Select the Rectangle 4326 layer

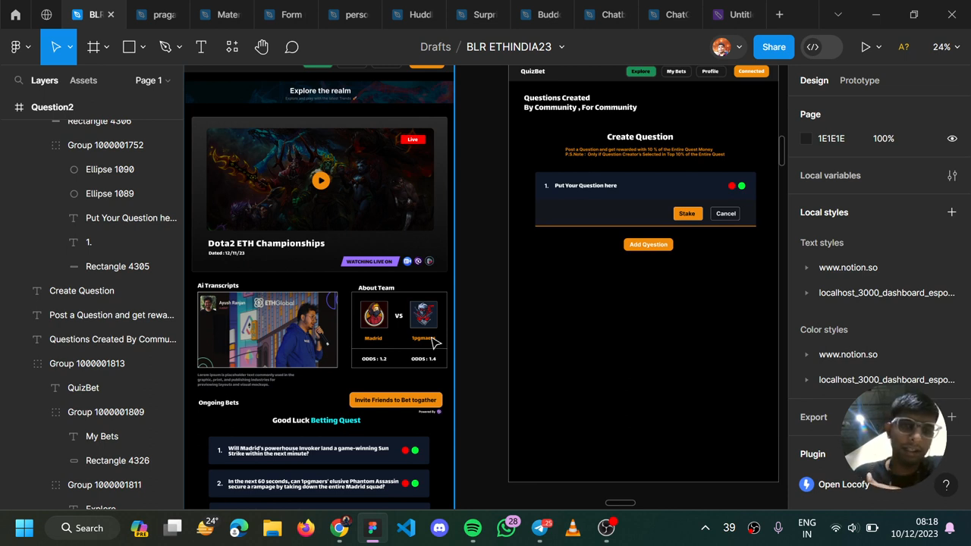click(118, 460)
